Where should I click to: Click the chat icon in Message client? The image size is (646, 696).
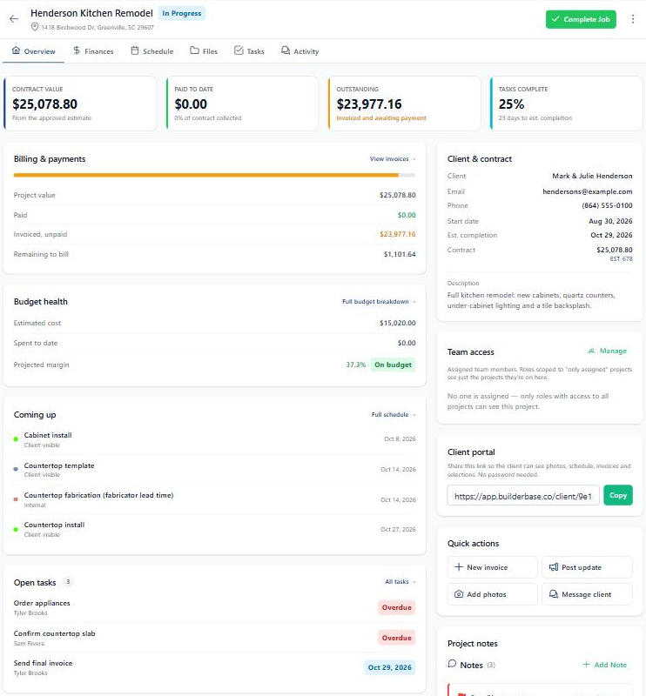554,594
